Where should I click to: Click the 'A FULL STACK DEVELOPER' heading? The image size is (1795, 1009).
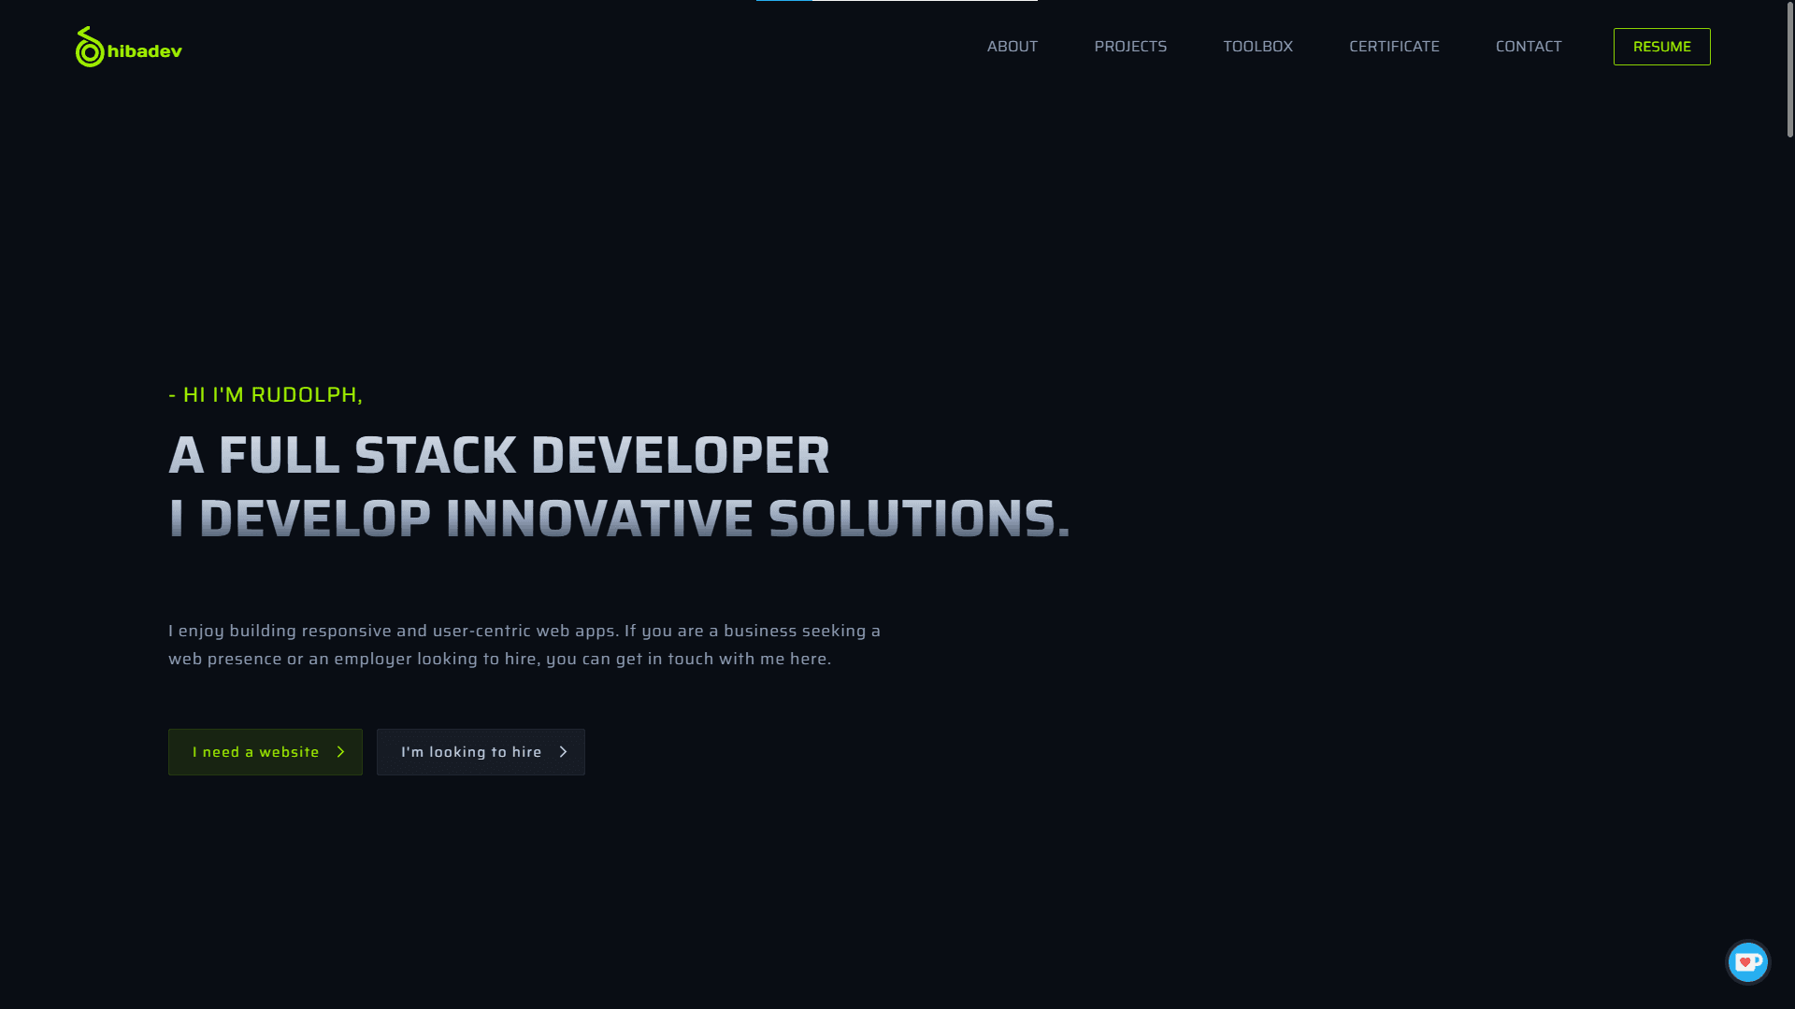[498, 456]
